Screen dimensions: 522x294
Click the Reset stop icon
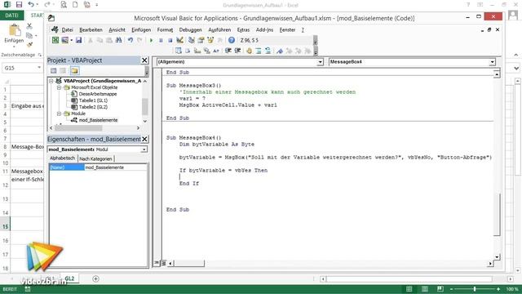coord(170,40)
